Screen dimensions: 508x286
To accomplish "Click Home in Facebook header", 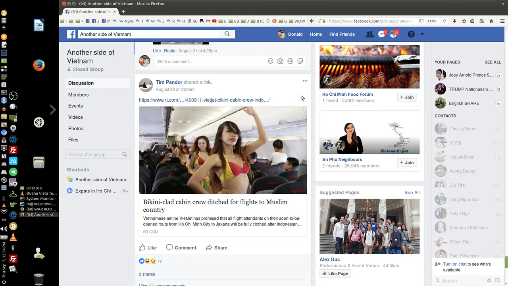I will (x=316, y=34).
